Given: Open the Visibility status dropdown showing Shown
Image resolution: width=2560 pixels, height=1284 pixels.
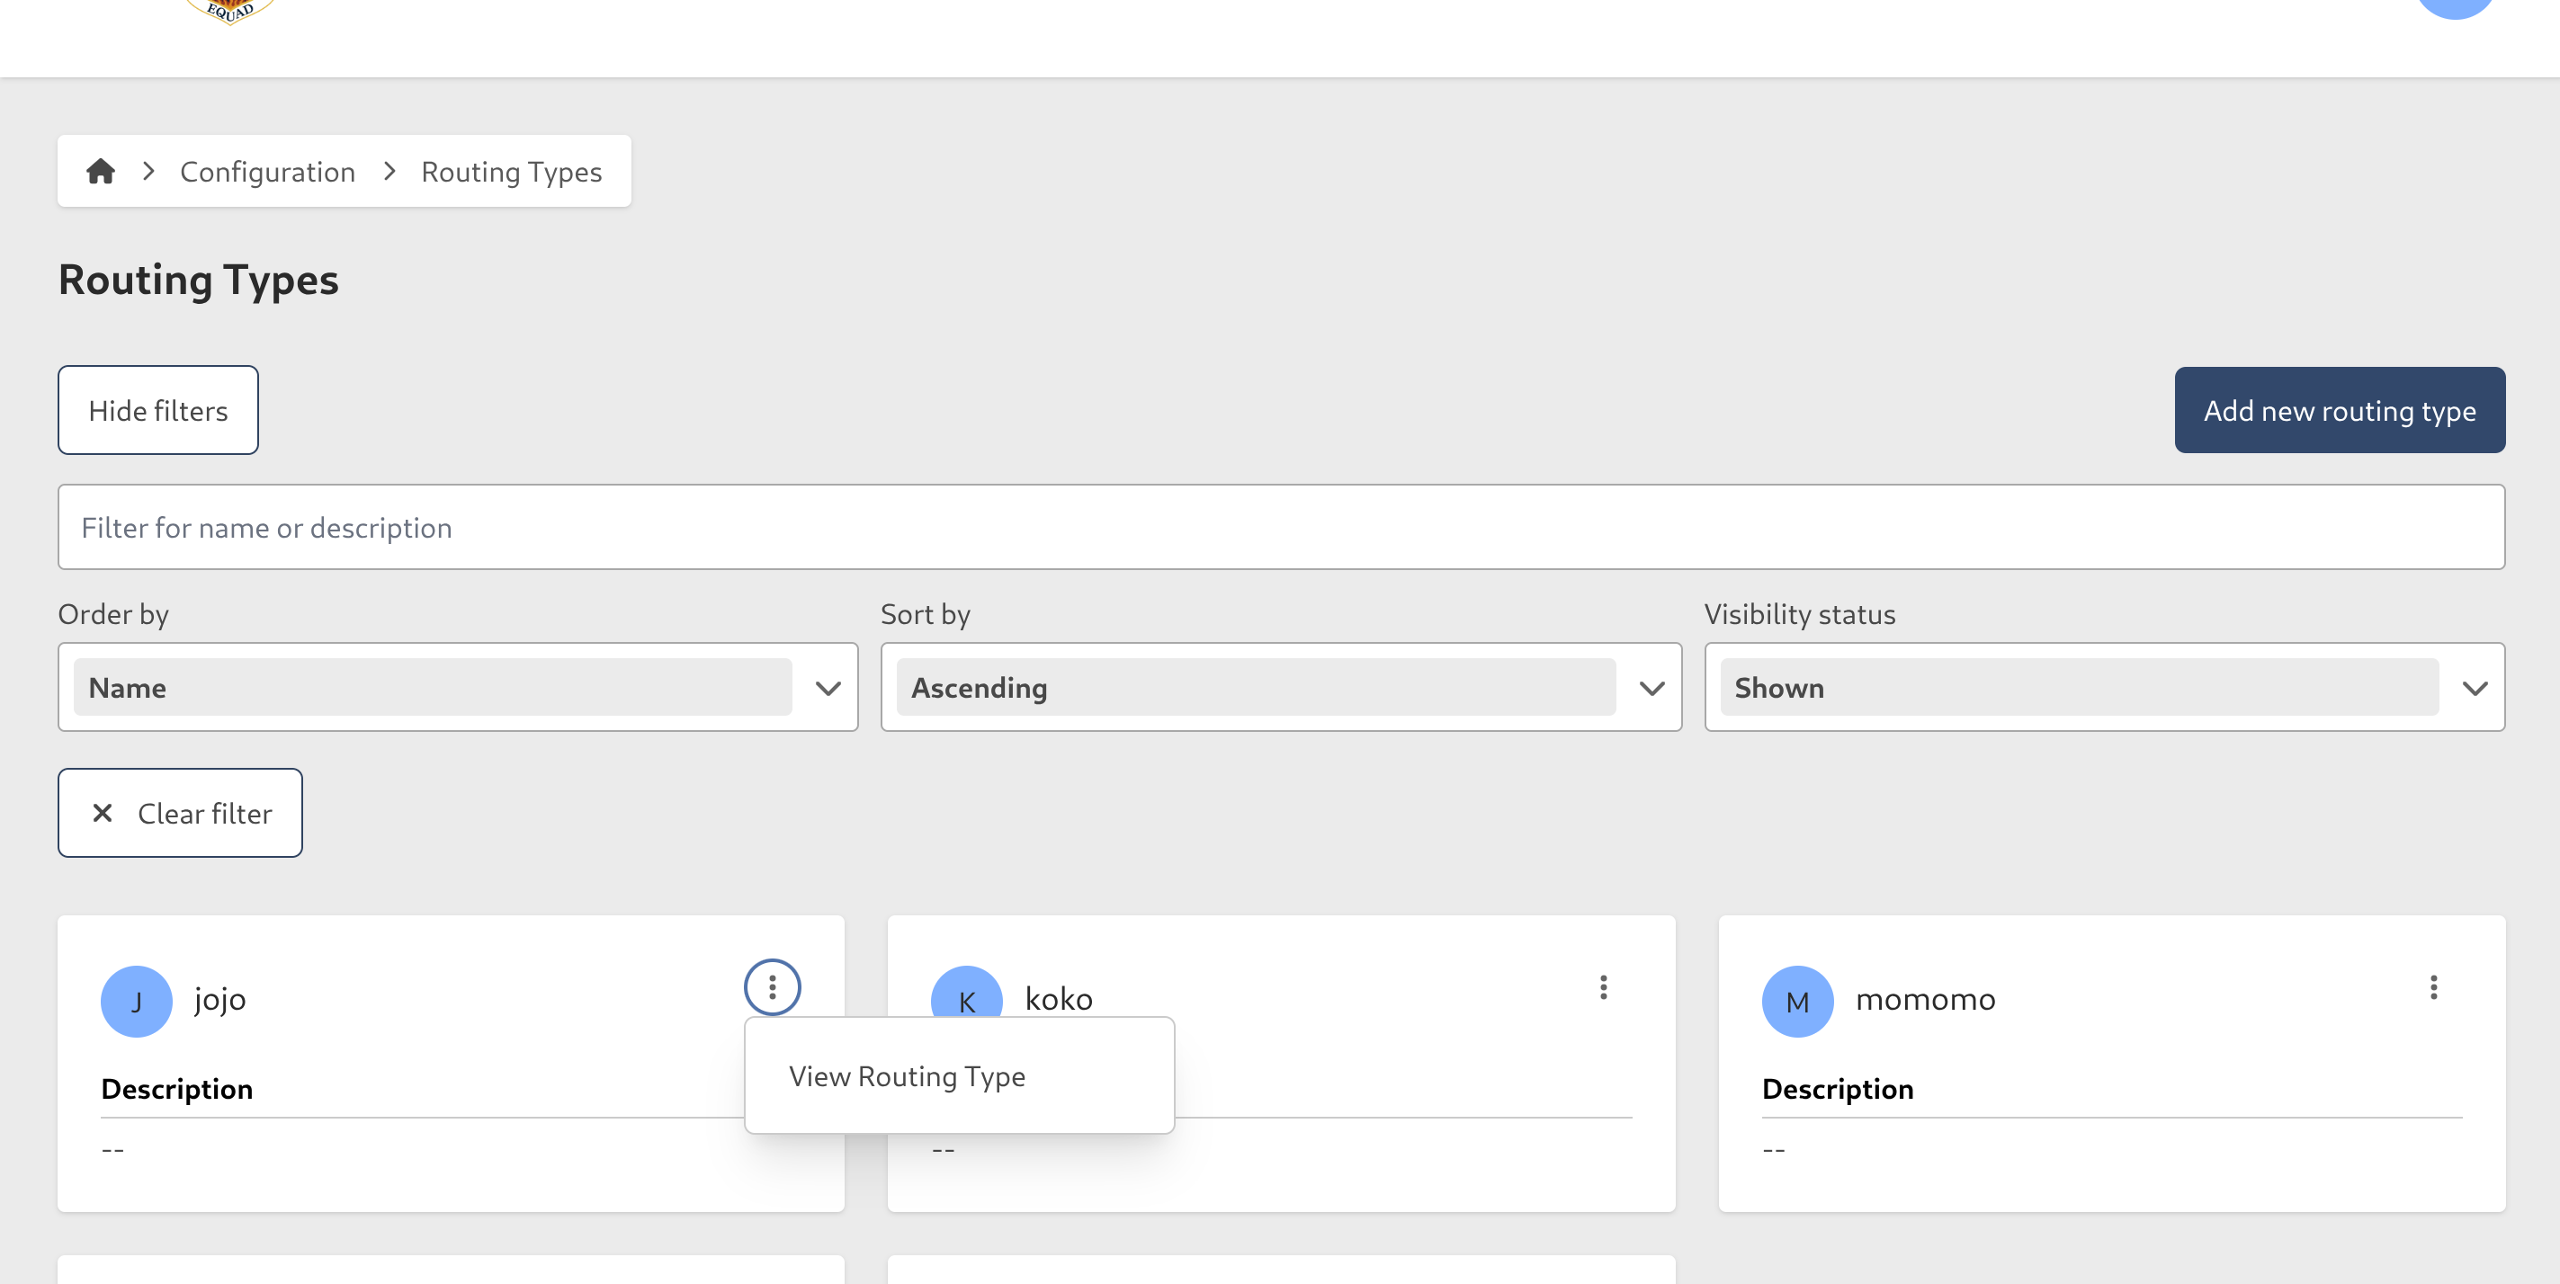Looking at the screenshot, I should pyautogui.click(x=2105, y=686).
